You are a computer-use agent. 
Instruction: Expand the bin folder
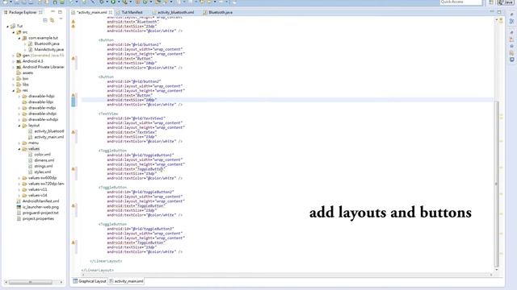click(x=14, y=79)
